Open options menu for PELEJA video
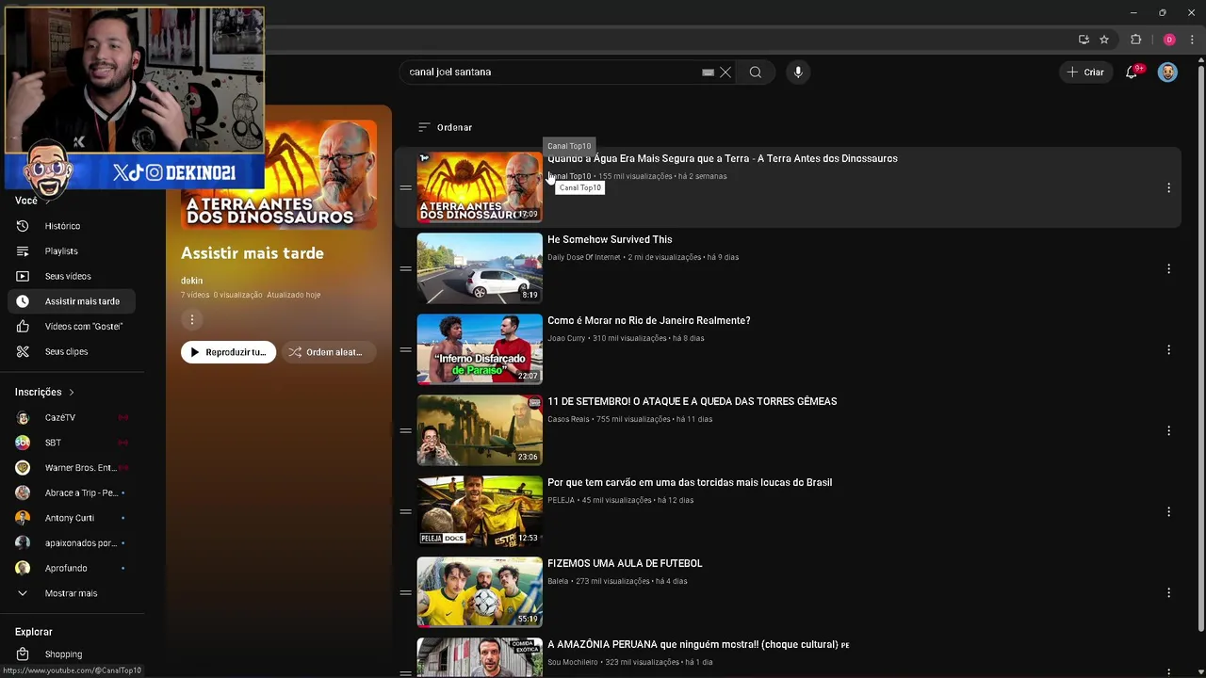Image resolution: width=1206 pixels, height=678 pixels. click(x=1168, y=512)
